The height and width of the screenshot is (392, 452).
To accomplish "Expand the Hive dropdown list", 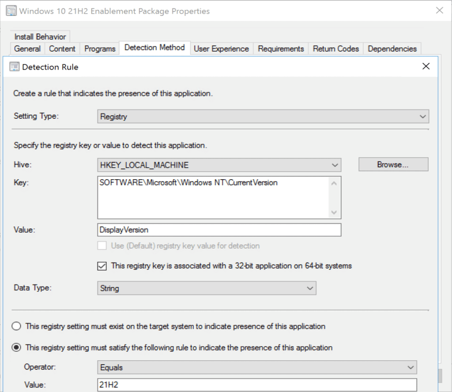I will [x=219, y=165].
